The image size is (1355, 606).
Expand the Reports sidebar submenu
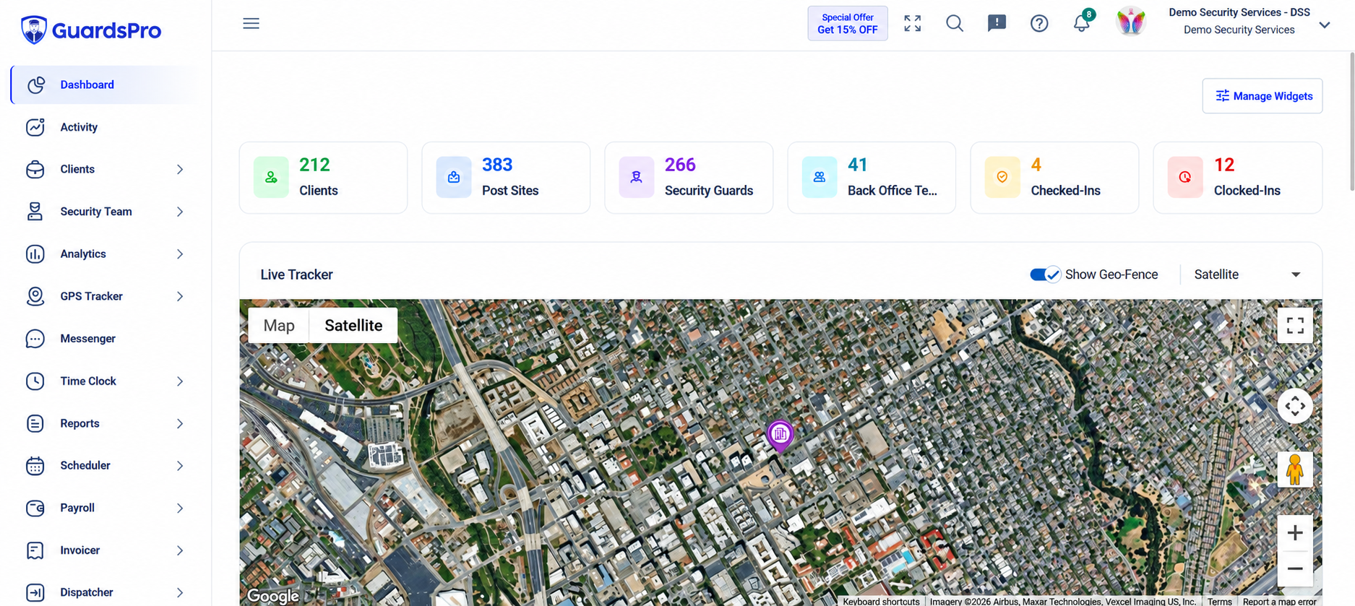pyautogui.click(x=180, y=423)
